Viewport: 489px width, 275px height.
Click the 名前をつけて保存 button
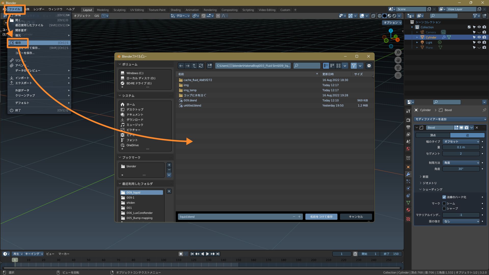pos(321,217)
